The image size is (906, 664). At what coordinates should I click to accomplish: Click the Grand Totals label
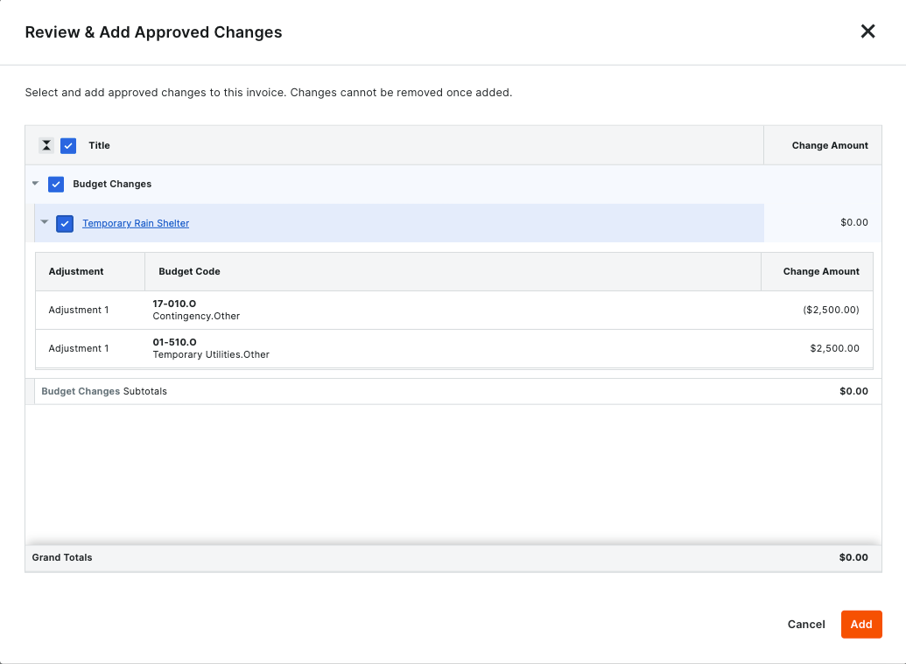point(62,557)
